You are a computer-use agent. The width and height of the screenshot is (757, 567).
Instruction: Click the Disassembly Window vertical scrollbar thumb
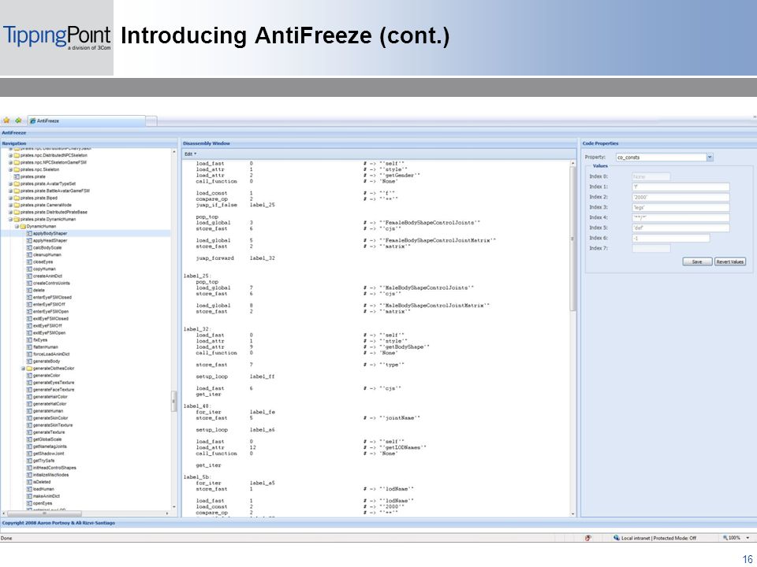click(x=573, y=239)
